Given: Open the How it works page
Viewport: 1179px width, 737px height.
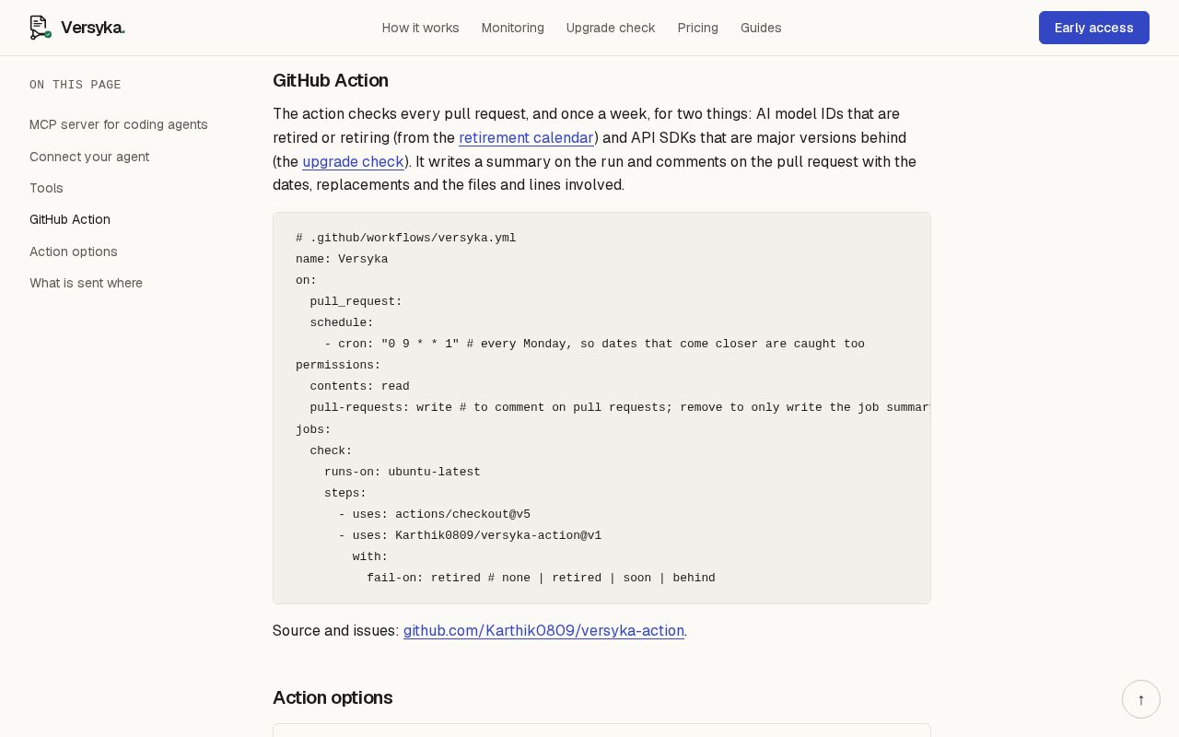Looking at the screenshot, I should point(421,28).
